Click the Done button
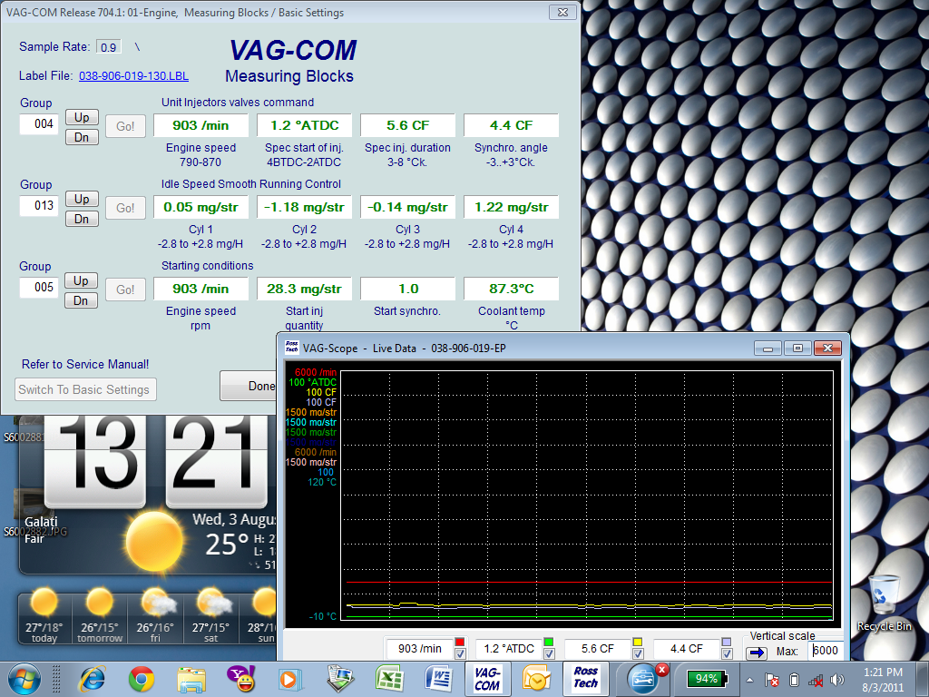929x697 pixels. (x=249, y=386)
